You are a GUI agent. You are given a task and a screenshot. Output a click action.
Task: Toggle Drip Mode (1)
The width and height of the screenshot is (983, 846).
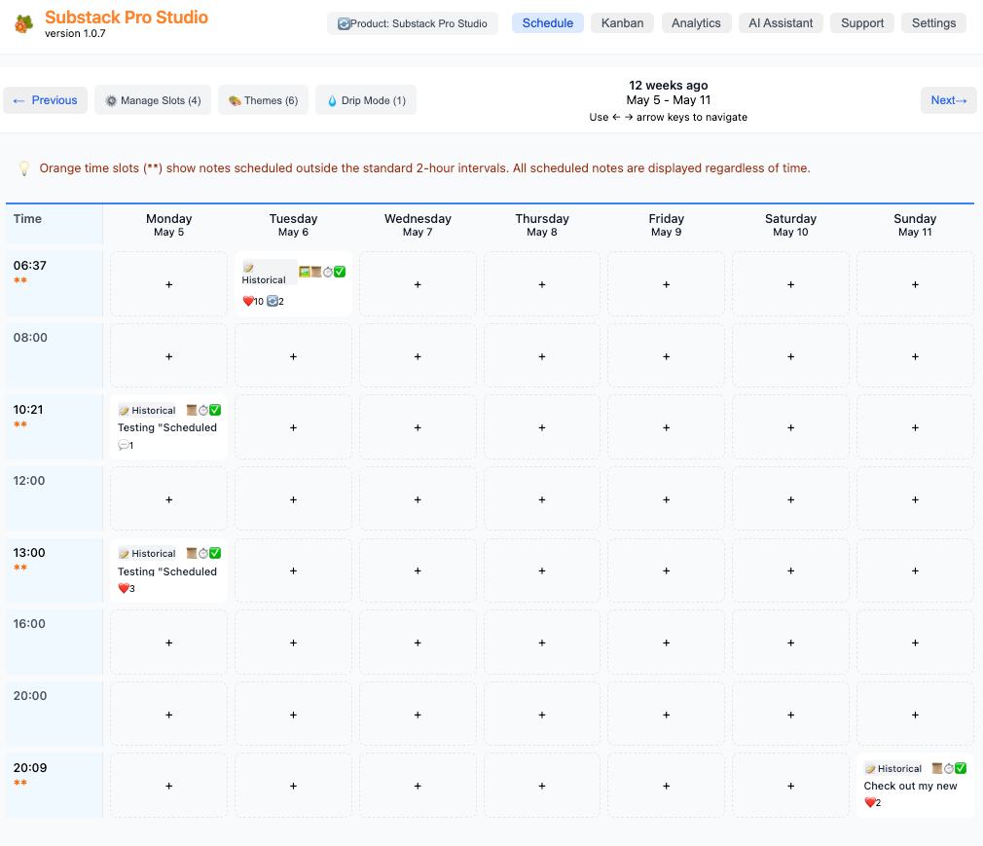click(x=366, y=100)
